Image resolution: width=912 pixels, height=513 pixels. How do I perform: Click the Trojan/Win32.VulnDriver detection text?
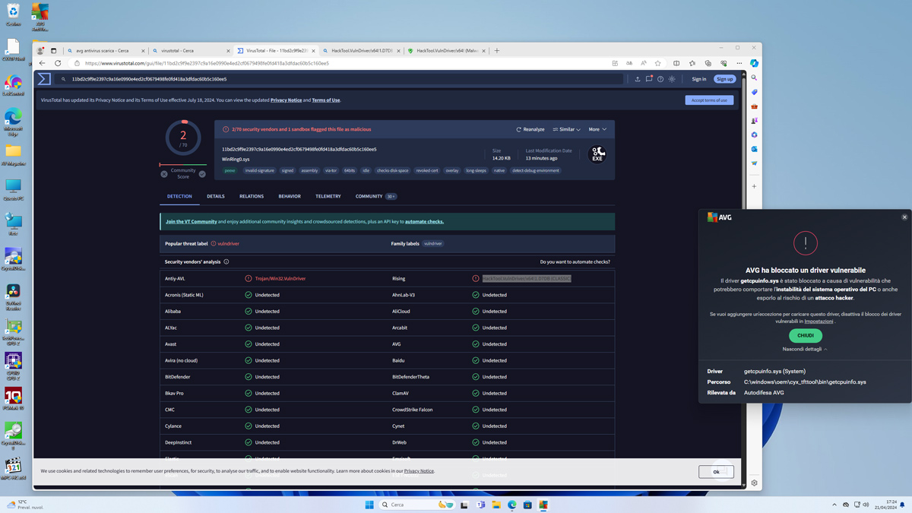click(280, 279)
